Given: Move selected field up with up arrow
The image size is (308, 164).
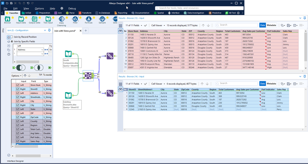Looking at the screenshot, I should pyautogui.click(x=25, y=76).
